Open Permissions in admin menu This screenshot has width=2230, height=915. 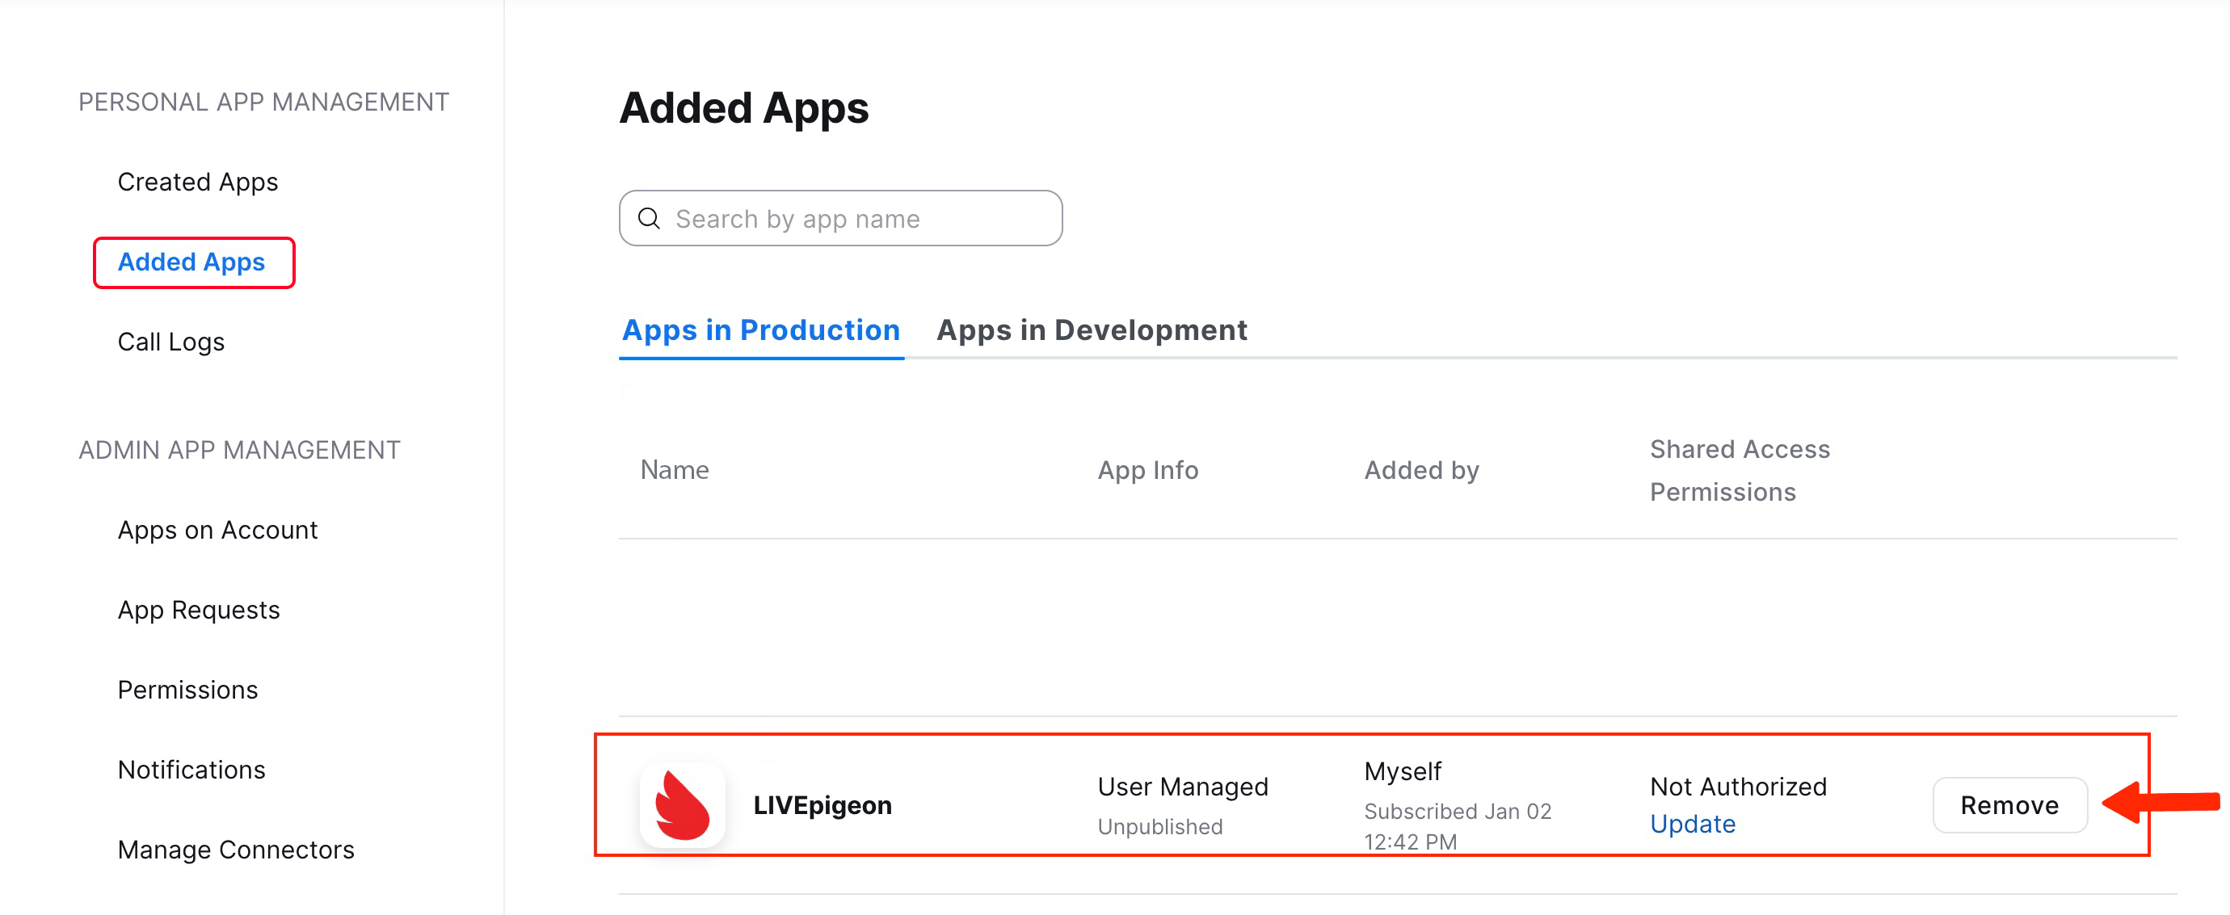pos(187,690)
